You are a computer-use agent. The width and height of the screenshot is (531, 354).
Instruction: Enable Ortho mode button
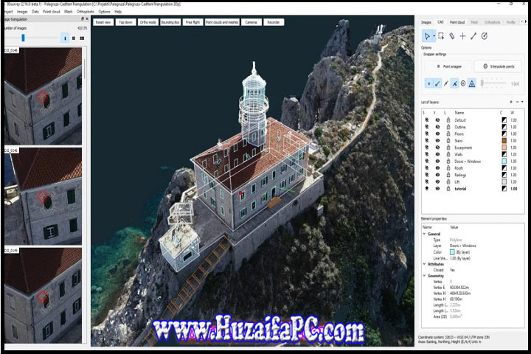[x=148, y=22]
